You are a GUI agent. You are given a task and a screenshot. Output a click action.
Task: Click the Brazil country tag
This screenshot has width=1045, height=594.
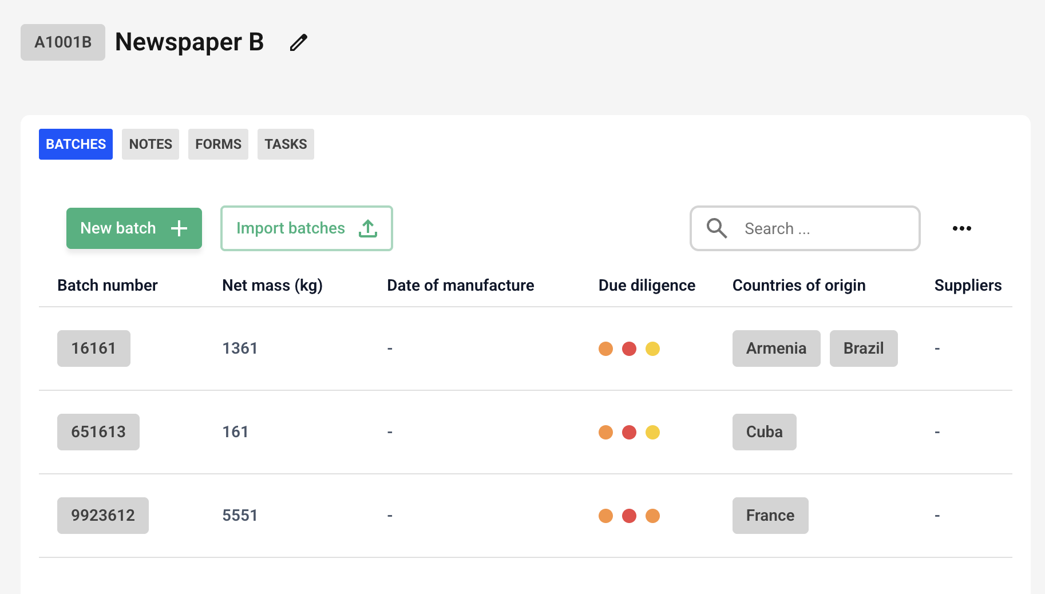tap(863, 349)
